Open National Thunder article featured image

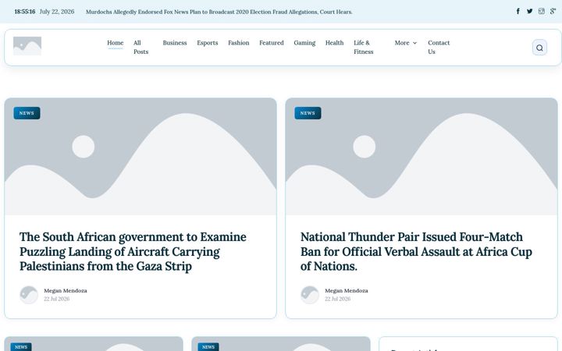421,157
